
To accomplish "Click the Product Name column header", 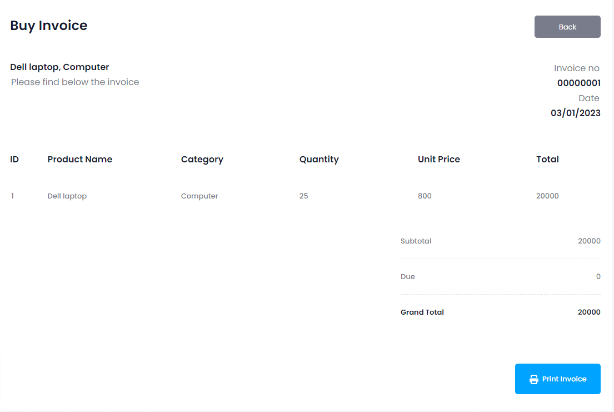I will click(x=80, y=160).
